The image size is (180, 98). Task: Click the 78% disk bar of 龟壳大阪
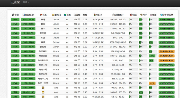coord(152,56)
